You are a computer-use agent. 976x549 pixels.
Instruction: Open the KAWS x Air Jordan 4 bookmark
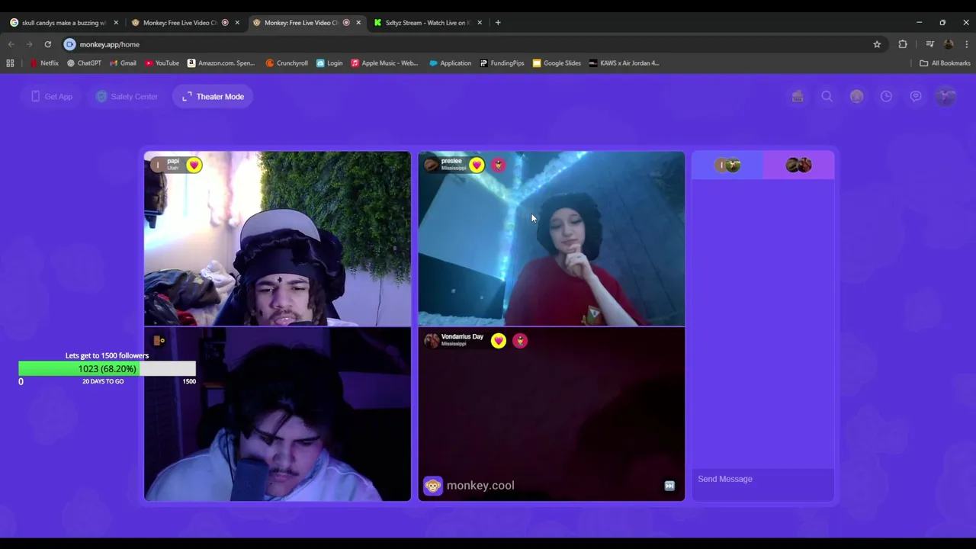click(x=624, y=63)
